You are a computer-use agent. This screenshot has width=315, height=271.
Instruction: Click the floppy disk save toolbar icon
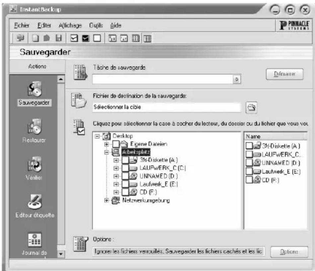point(58,38)
